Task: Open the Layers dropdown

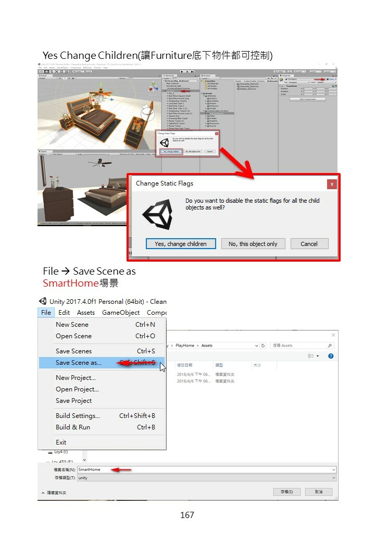Action: tap(315, 71)
